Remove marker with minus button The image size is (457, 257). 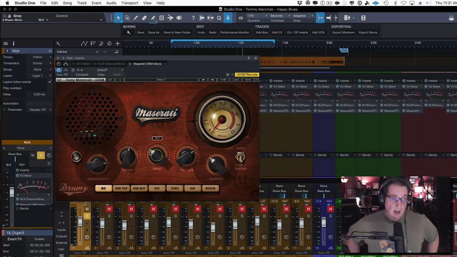pyautogui.click(x=105, y=52)
